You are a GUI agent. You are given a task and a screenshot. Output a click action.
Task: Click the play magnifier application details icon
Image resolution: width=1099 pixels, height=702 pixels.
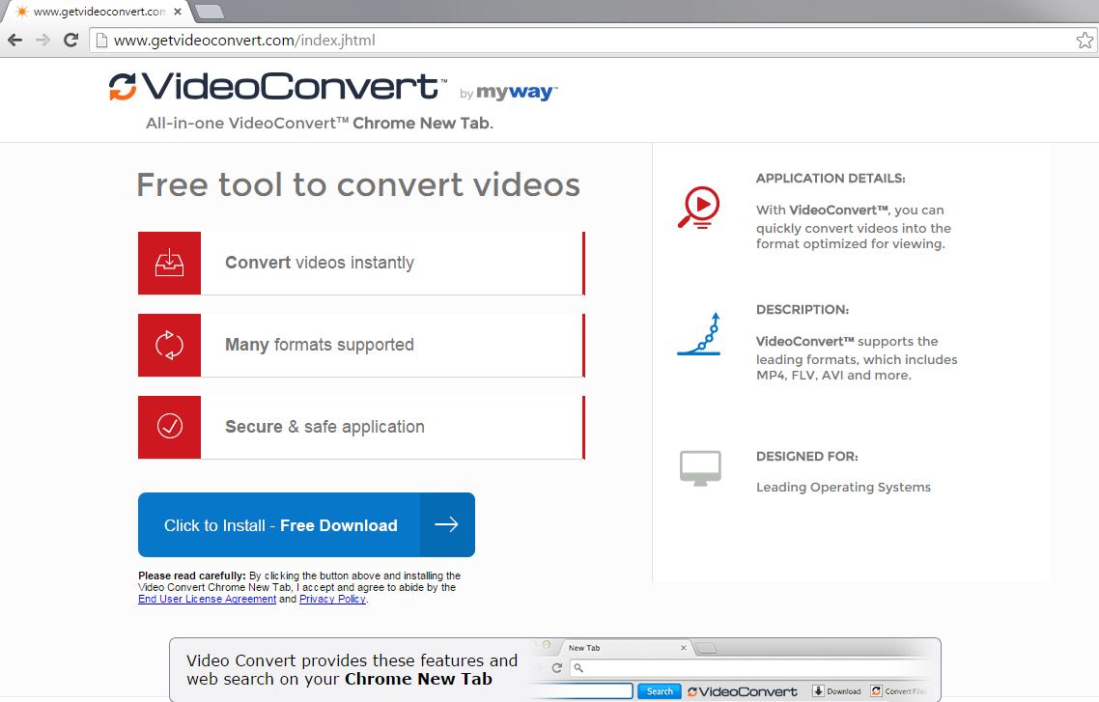pyautogui.click(x=698, y=208)
